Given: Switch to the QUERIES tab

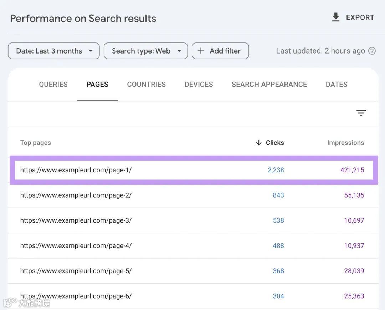Looking at the screenshot, I should tap(53, 85).
